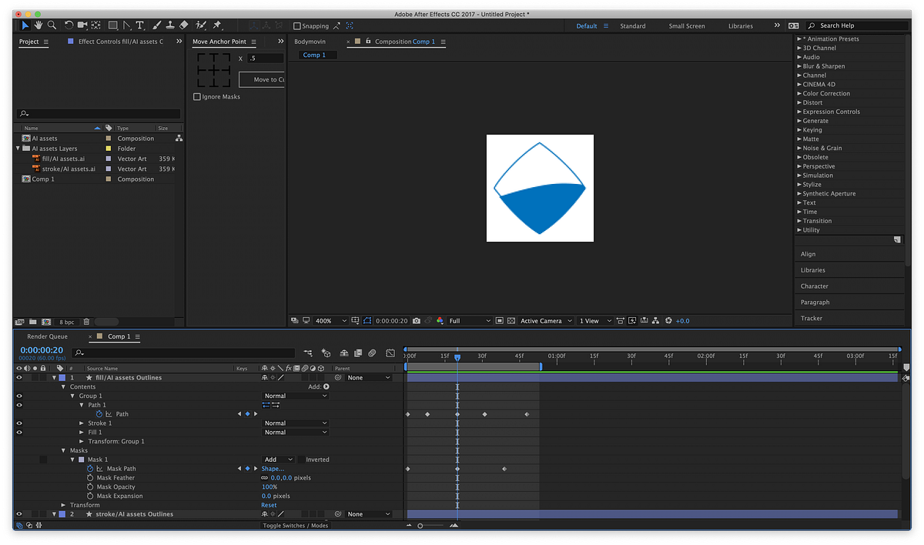Click the Region of Interest icon
The width and height of the screenshot is (924, 545).
500,321
